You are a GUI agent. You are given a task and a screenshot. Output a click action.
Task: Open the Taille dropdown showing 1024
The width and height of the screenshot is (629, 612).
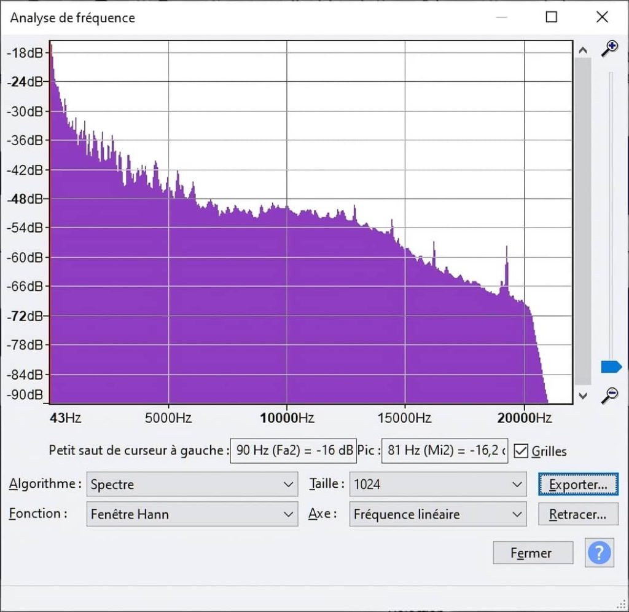coord(437,484)
